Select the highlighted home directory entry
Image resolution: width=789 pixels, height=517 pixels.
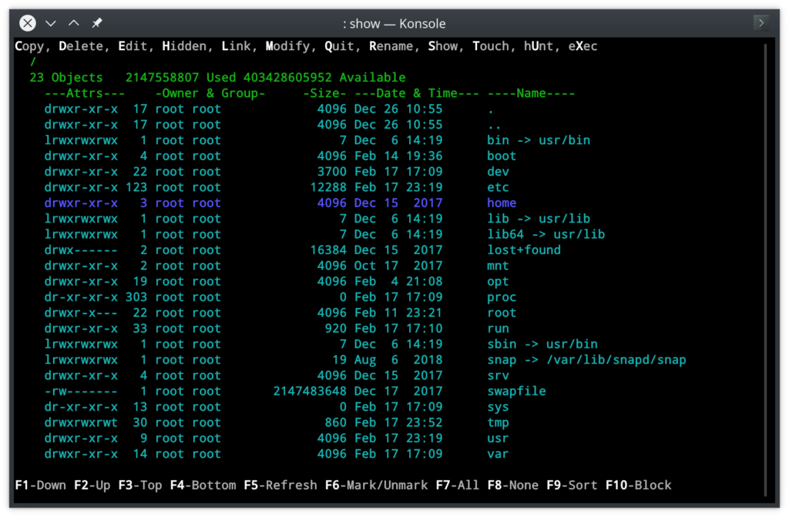(x=501, y=203)
